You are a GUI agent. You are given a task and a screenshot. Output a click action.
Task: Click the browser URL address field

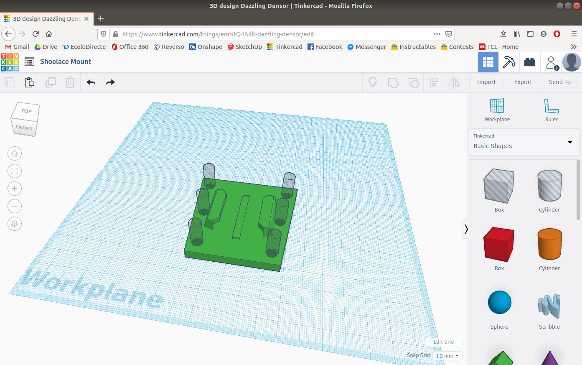point(276,34)
